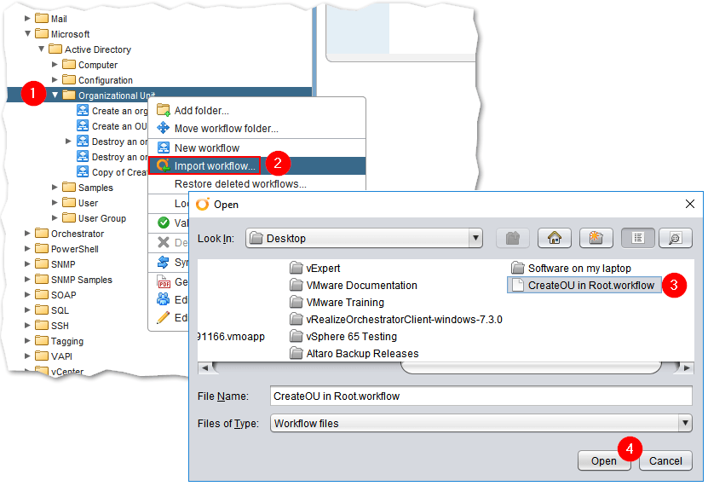The width and height of the screenshot is (708, 486).
Task: Select the Tagging folder icon
Action: 42,340
